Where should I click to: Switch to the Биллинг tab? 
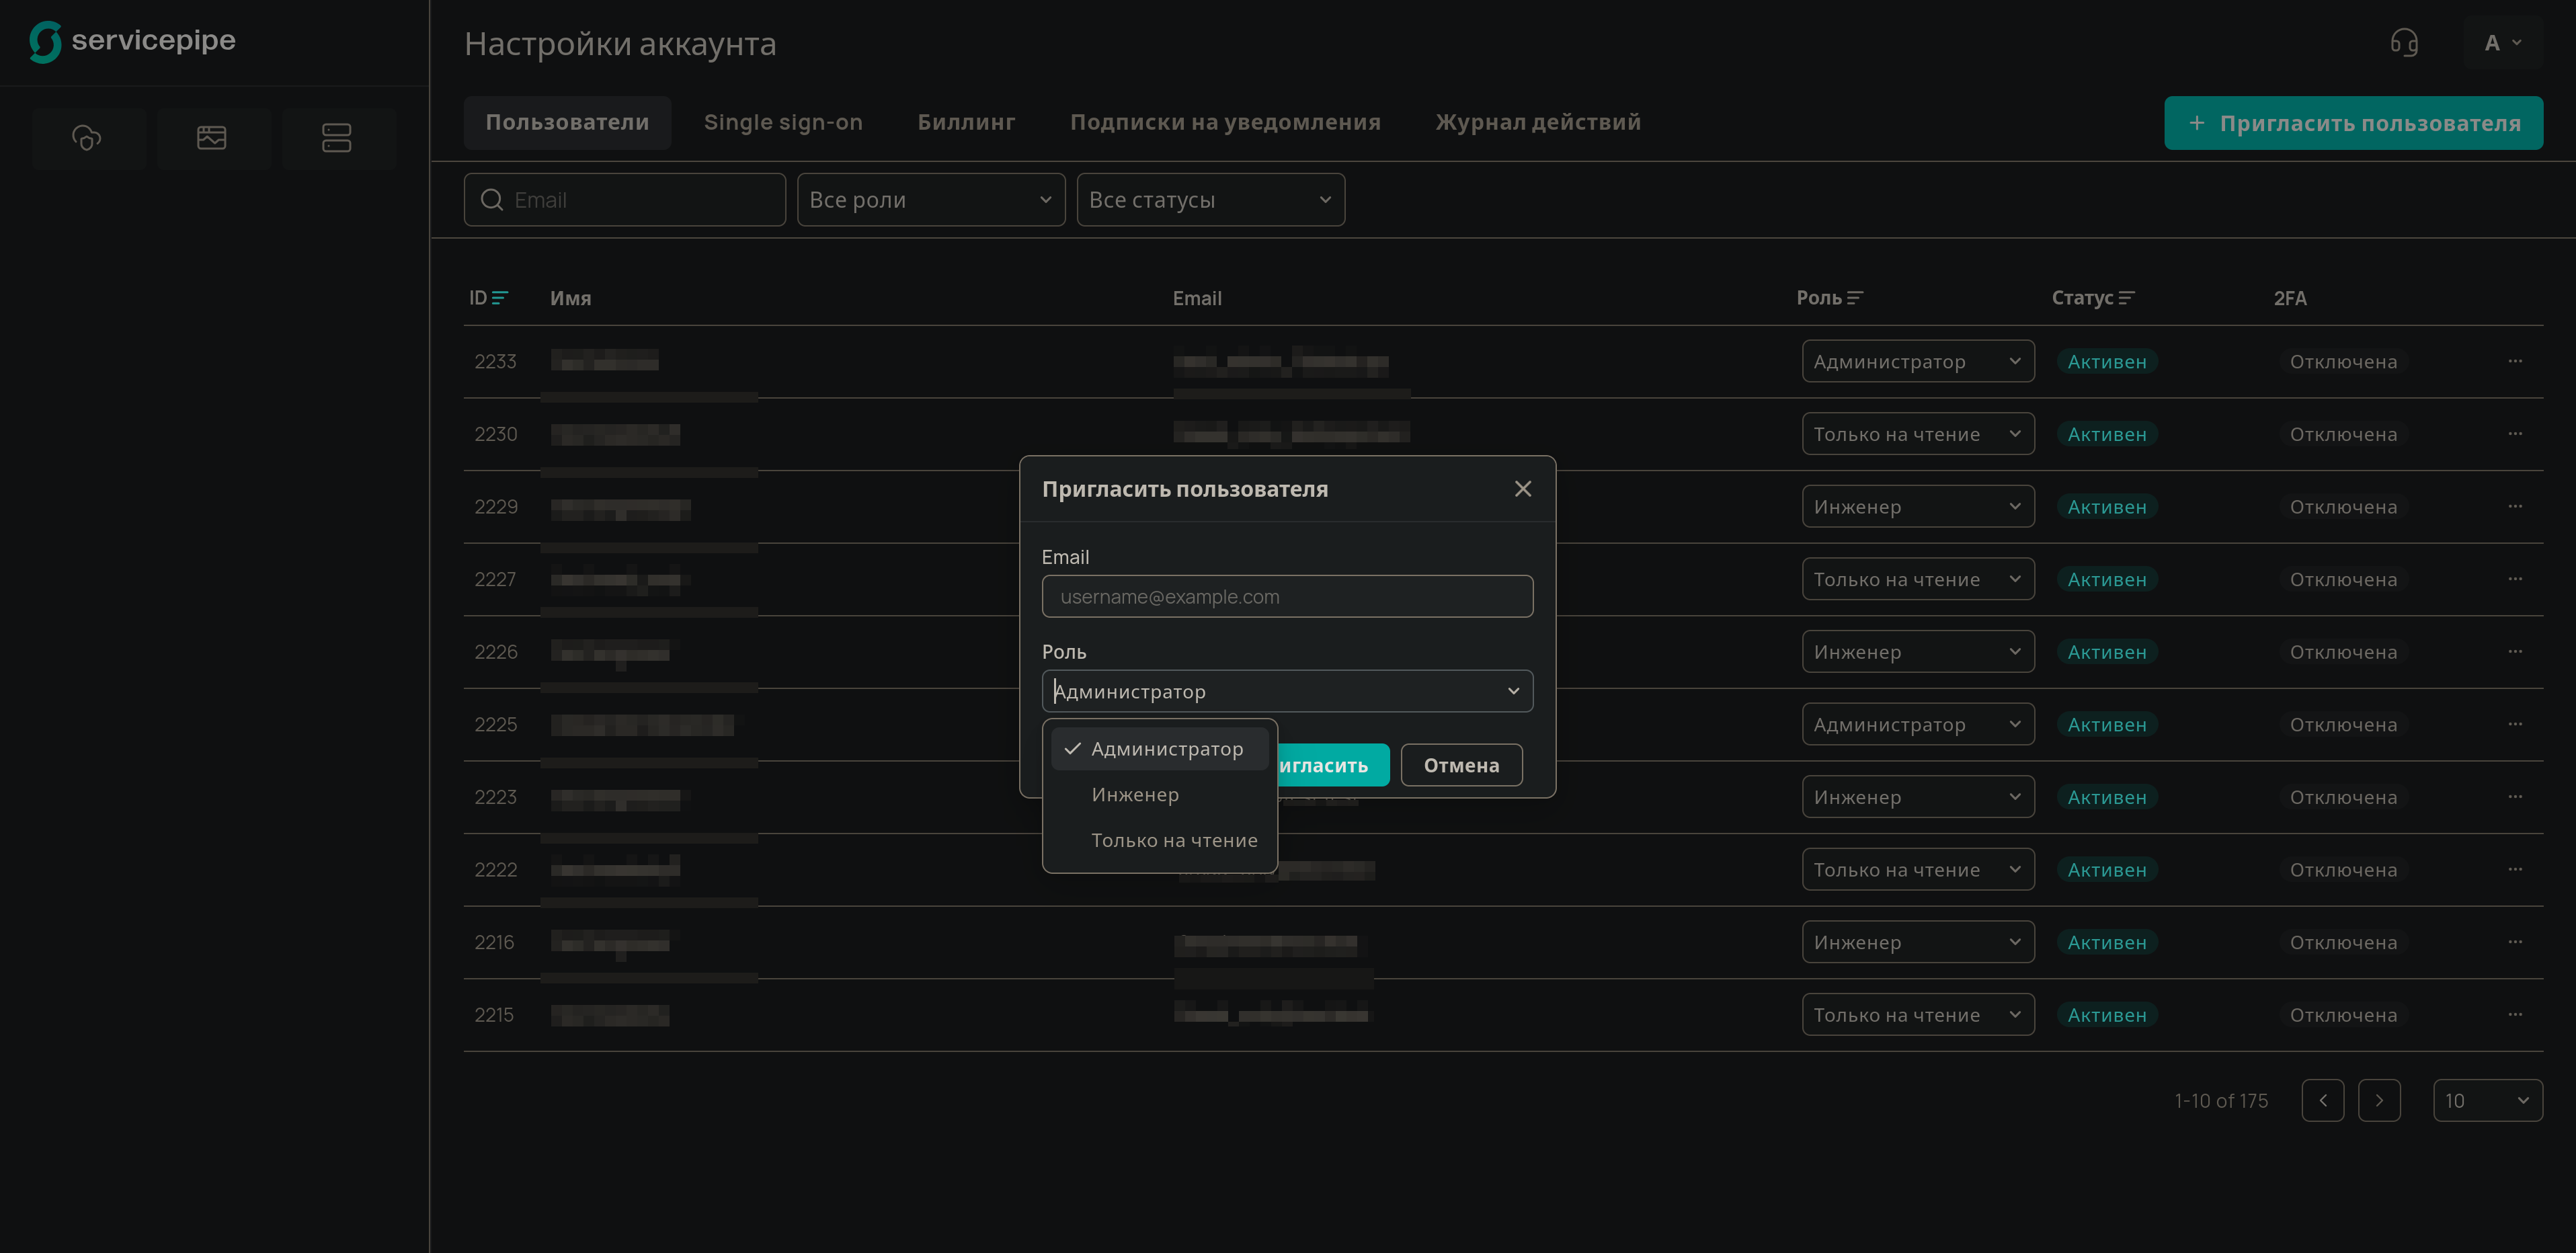pyautogui.click(x=966, y=122)
